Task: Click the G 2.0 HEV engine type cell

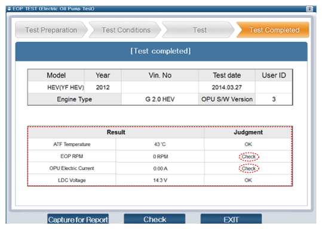Action: point(160,99)
